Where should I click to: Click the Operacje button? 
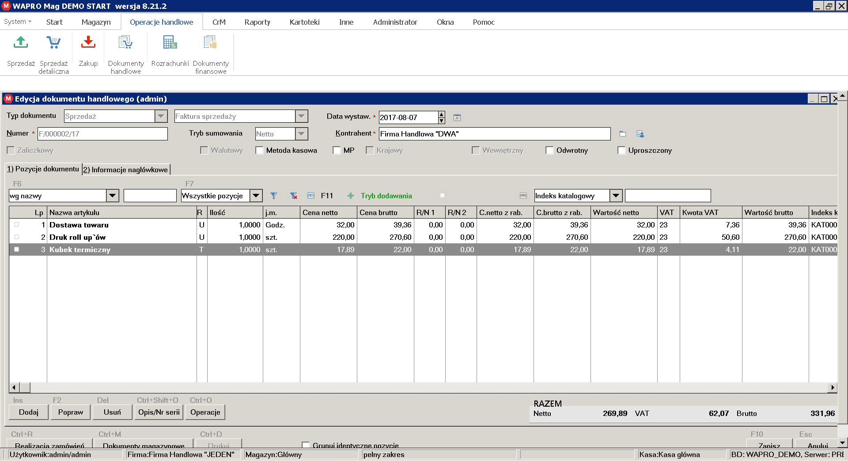[205, 412]
